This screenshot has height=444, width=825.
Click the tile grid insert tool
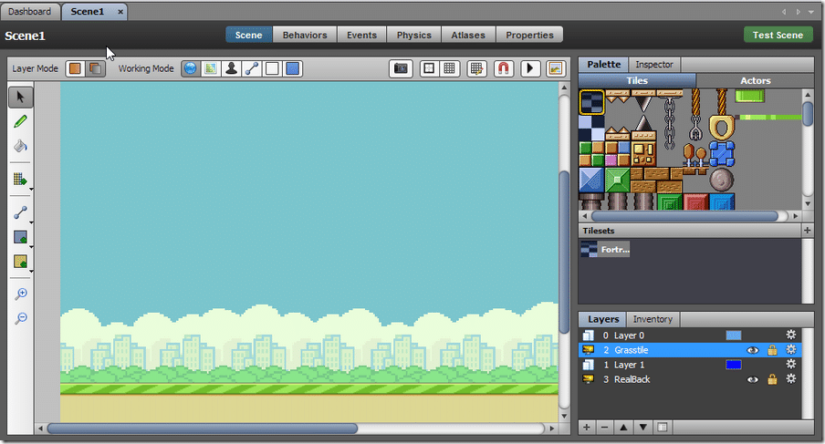click(x=20, y=180)
